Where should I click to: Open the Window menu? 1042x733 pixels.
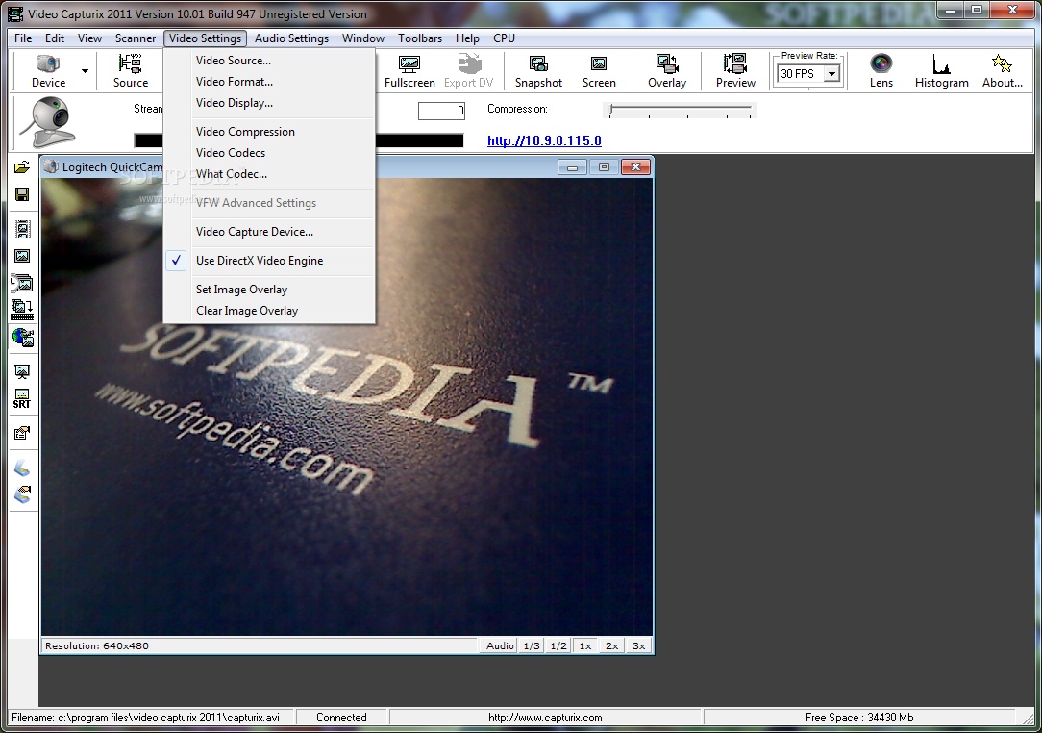[x=362, y=38]
